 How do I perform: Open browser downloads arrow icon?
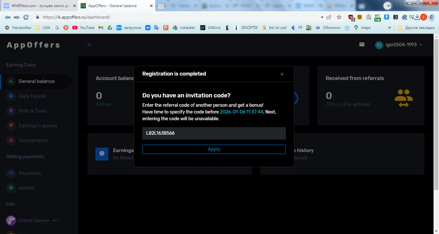tap(417, 17)
